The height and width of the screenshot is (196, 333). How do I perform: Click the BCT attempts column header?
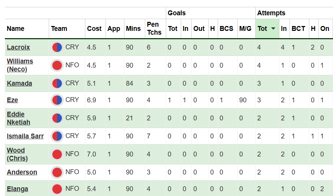(x=298, y=29)
